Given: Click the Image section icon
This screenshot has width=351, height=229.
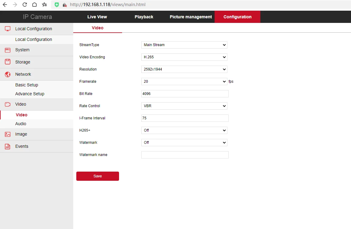Looking at the screenshot, I should click(8, 134).
